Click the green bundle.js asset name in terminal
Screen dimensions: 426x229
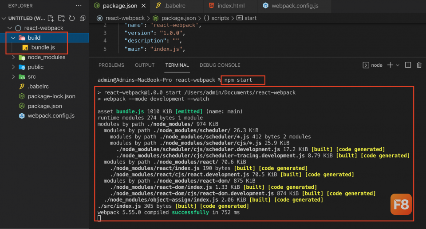(130, 111)
